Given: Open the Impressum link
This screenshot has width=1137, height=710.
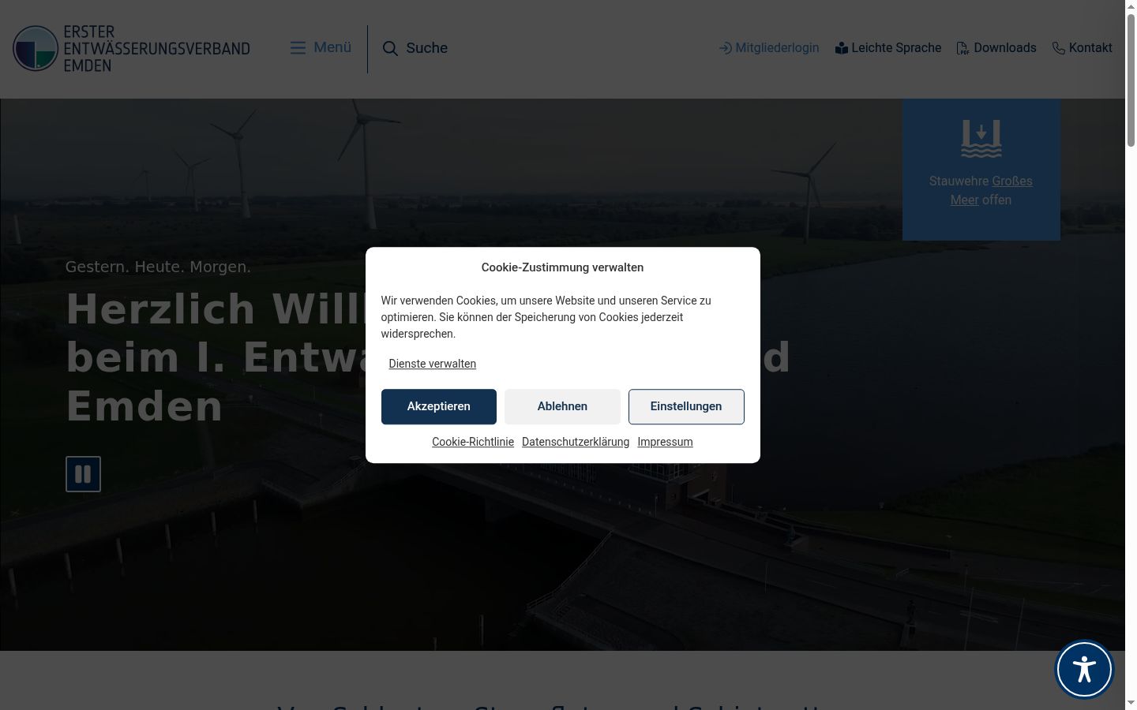Looking at the screenshot, I should 665,442.
